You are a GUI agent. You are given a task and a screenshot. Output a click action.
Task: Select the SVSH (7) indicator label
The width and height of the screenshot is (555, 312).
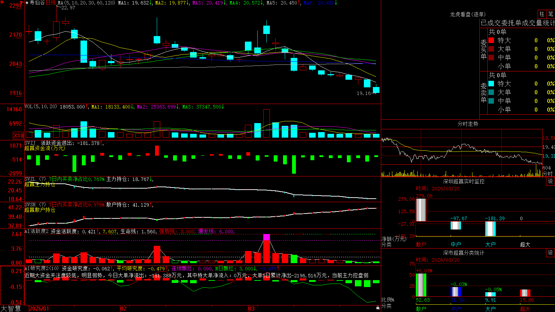point(35,205)
